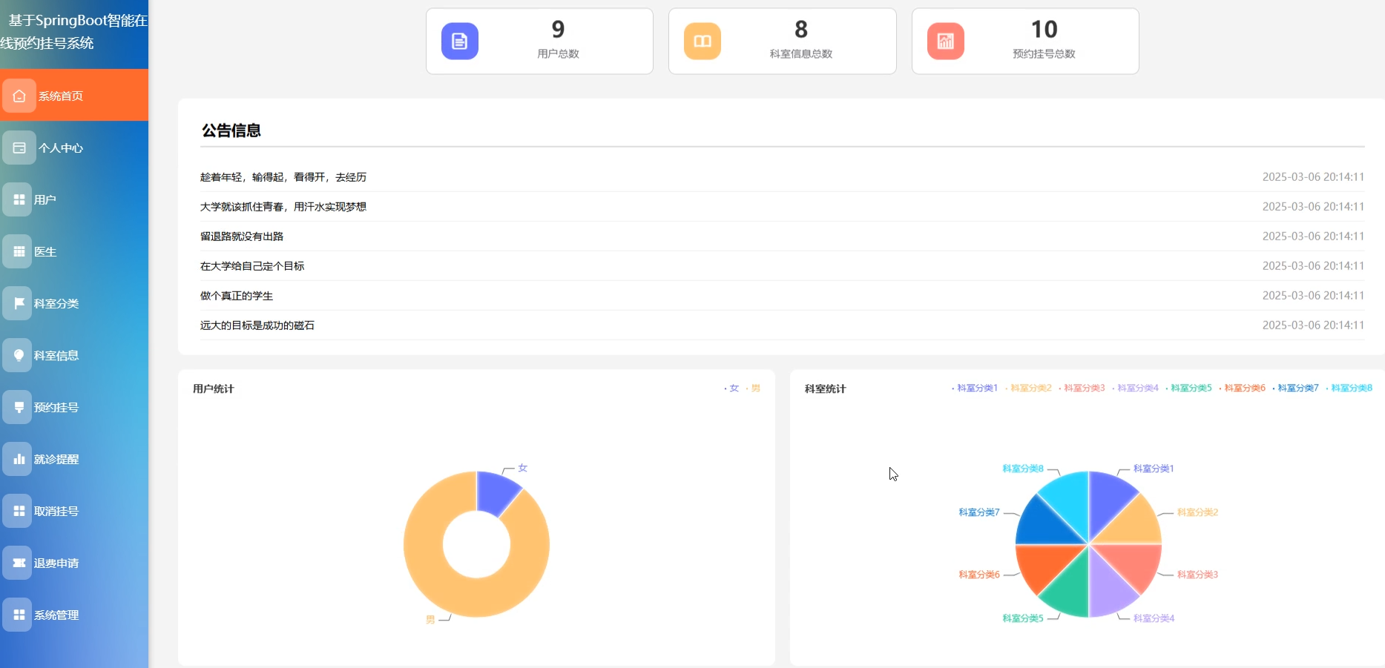Toggle 科室分类4 legend entry

[1135, 388]
